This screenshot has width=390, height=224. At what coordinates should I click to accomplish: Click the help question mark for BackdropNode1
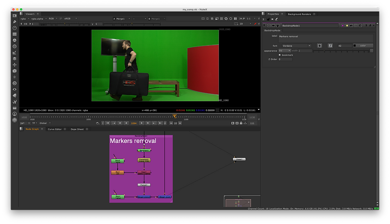[x=366, y=26]
